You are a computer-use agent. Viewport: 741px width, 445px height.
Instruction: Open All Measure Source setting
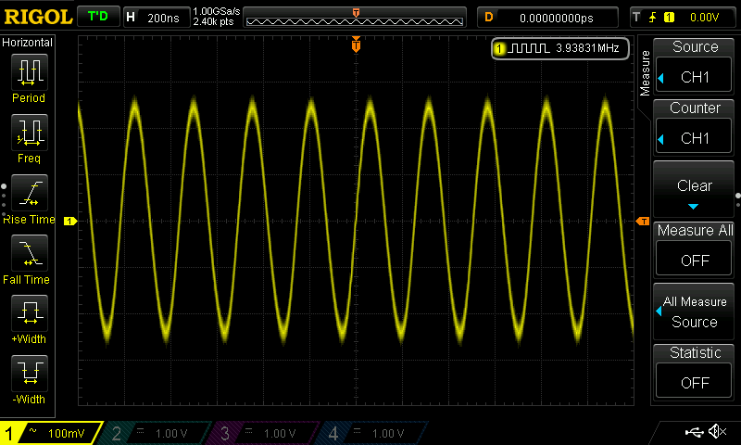pos(695,311)
